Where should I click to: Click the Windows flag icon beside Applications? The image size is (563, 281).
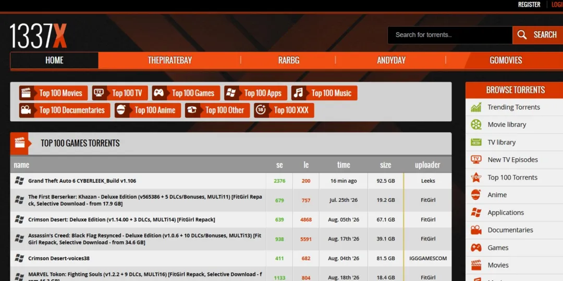(476, 212)
